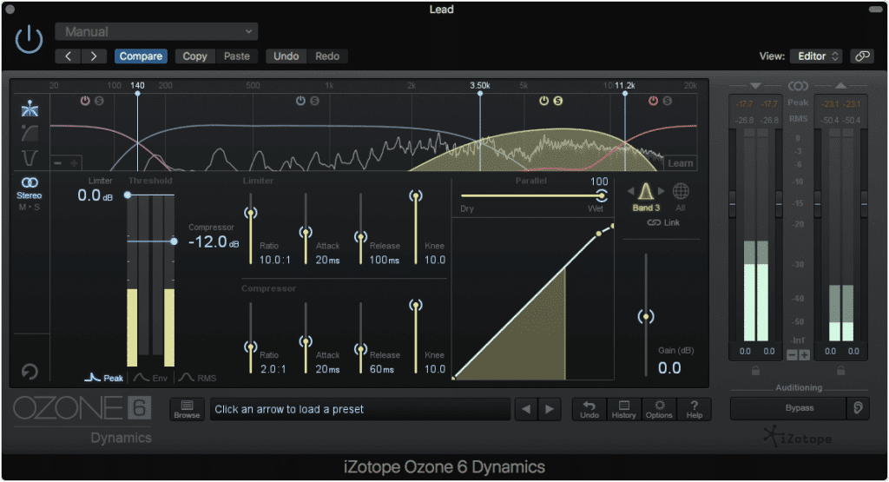
Task: Click the Compressor Release slider knob
Action: point(360,349)
